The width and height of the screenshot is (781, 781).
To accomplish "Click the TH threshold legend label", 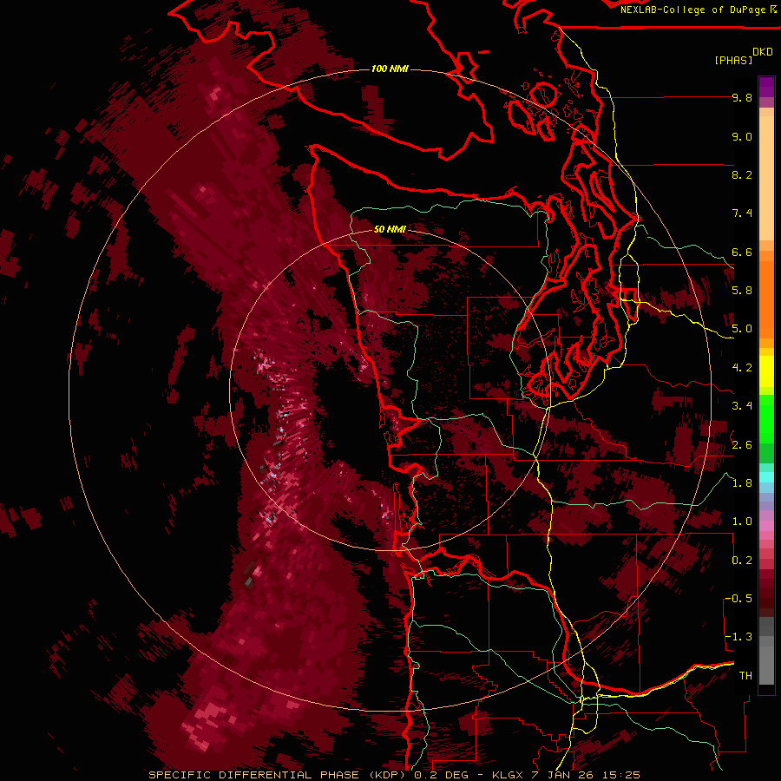I will tap(745, 675).
